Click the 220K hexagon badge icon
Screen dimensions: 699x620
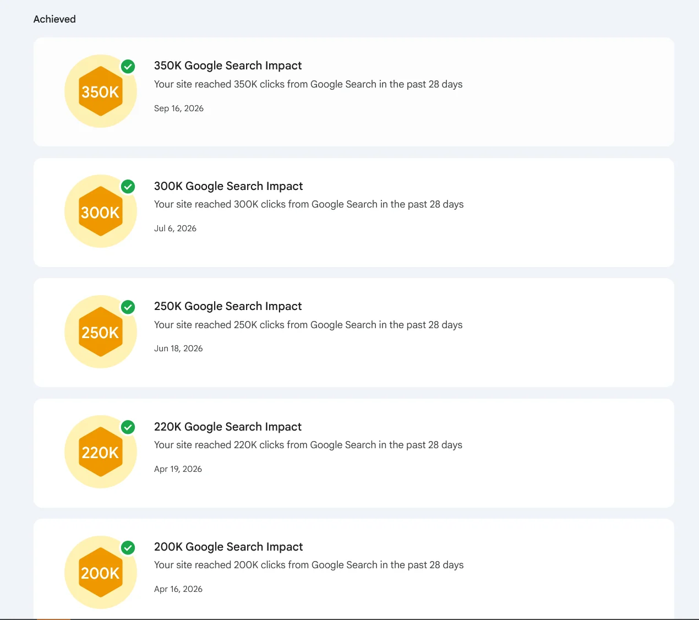point(101,452)
